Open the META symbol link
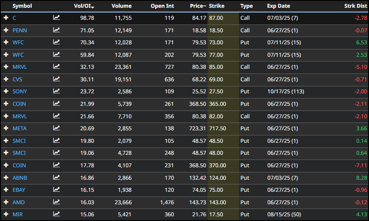 19,129
